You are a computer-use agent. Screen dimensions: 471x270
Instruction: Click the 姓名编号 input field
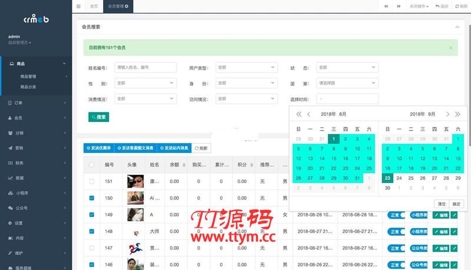click(x=145, y=68)
